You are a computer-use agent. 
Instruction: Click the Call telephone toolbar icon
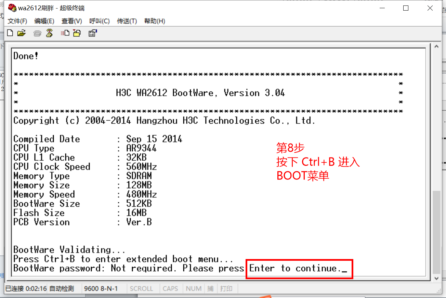click(37, 33)
